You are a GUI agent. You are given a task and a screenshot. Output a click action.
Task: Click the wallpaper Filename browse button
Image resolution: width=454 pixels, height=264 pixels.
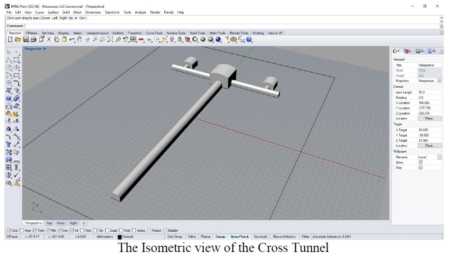tap(440, 157)
